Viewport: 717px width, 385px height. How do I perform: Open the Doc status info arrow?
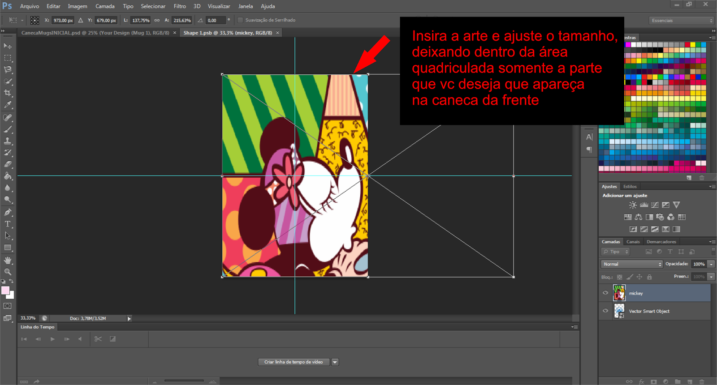[x=129, y=319]
